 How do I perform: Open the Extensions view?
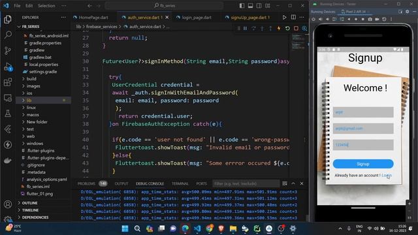point(8,82)
